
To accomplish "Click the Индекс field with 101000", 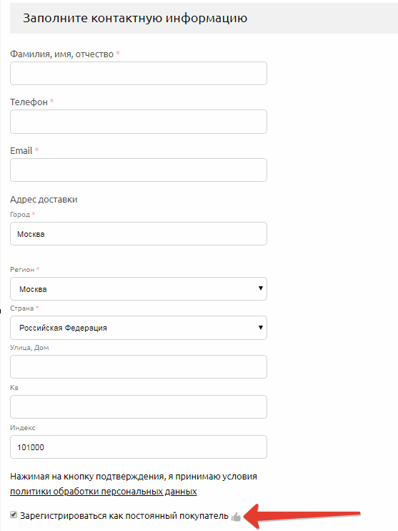I will click(x=139, y=447).
